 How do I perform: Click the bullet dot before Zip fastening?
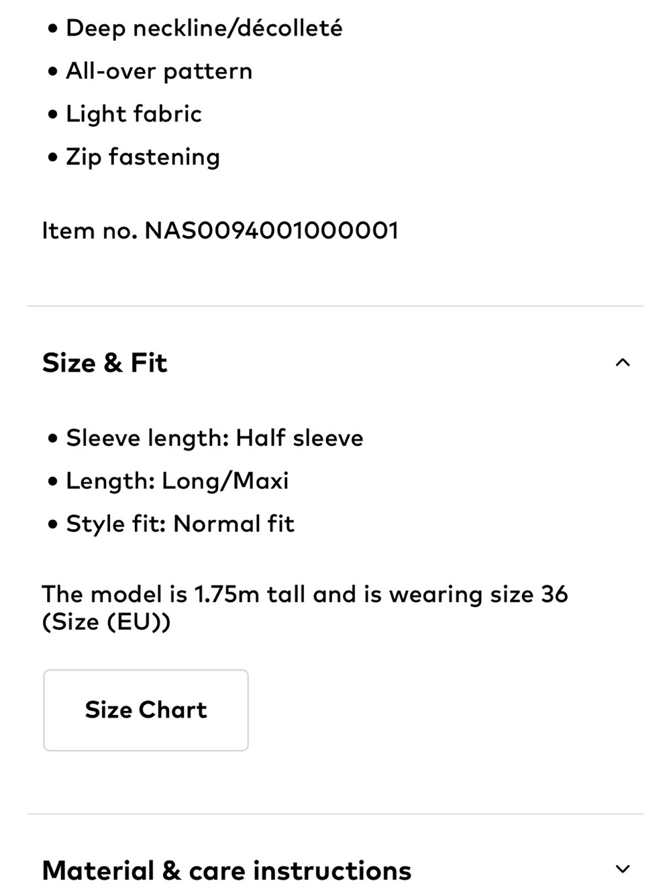[x=53, y=158]
